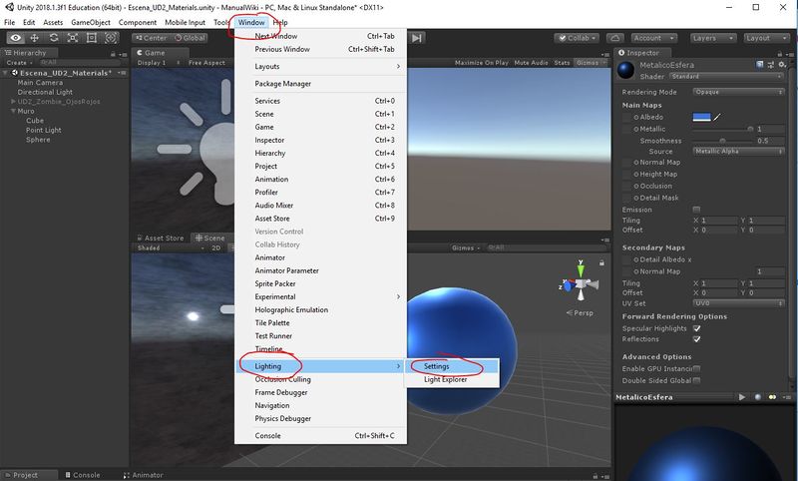
Task: Switch to the Console tab
Action: 83,475
